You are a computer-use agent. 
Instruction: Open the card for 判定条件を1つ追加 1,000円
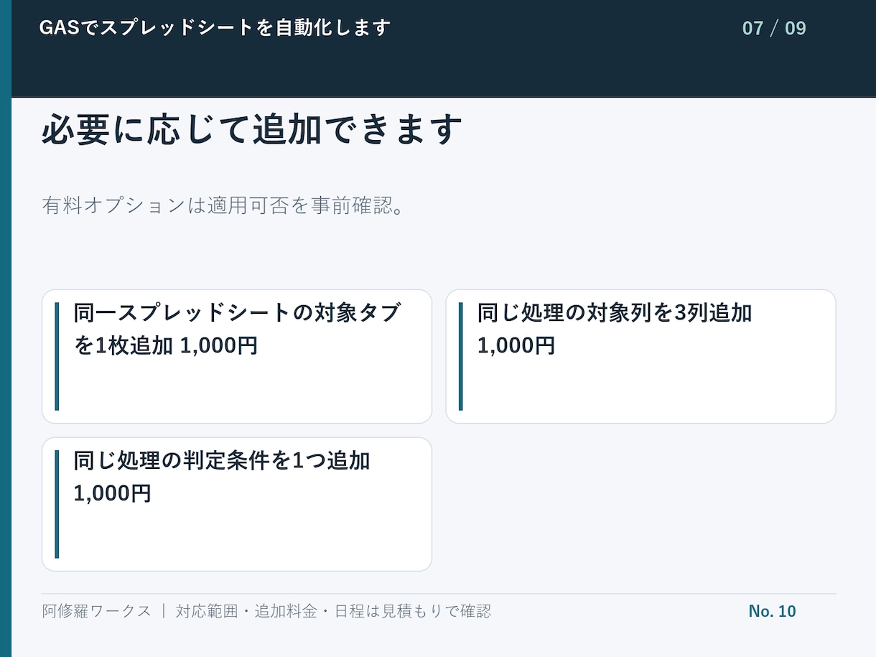[237, 504]
